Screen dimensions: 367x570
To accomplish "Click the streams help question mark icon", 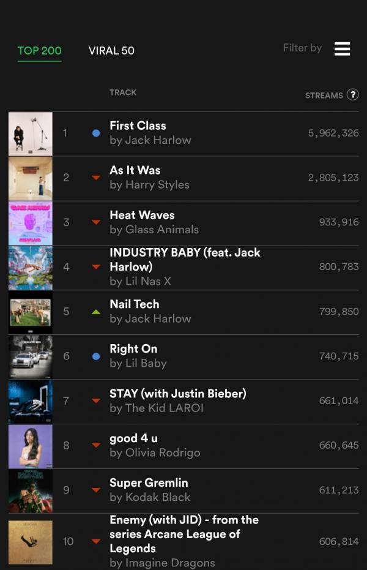I will click(x=352, y=95).
